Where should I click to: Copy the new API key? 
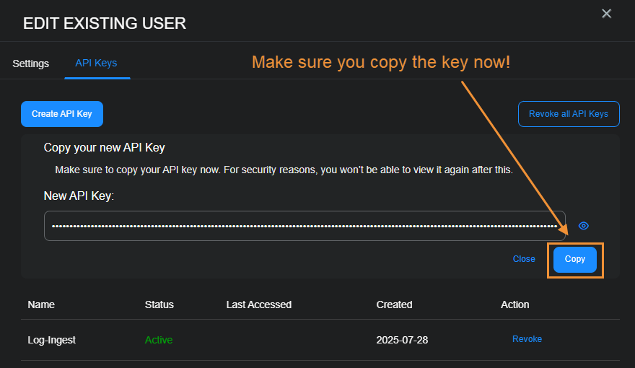[x=575, y=259]
